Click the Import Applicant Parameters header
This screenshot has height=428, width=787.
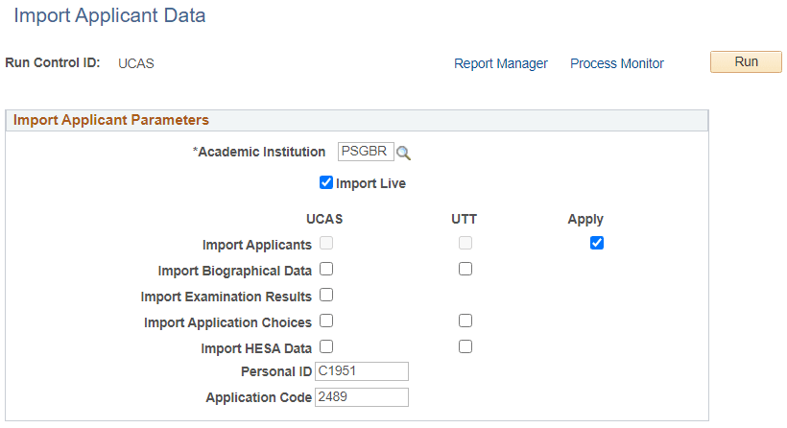click(x=111, y=120)
